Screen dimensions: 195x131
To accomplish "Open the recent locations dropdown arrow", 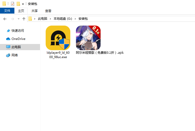I will click(18, 19).
